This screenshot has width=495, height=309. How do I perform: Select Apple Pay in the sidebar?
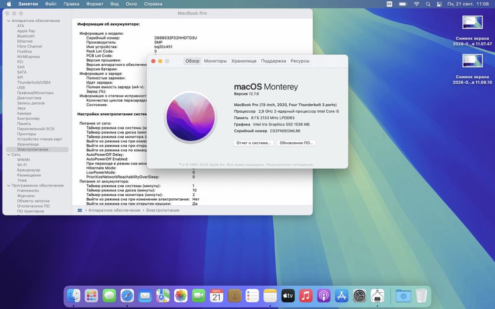click(26, 31)
